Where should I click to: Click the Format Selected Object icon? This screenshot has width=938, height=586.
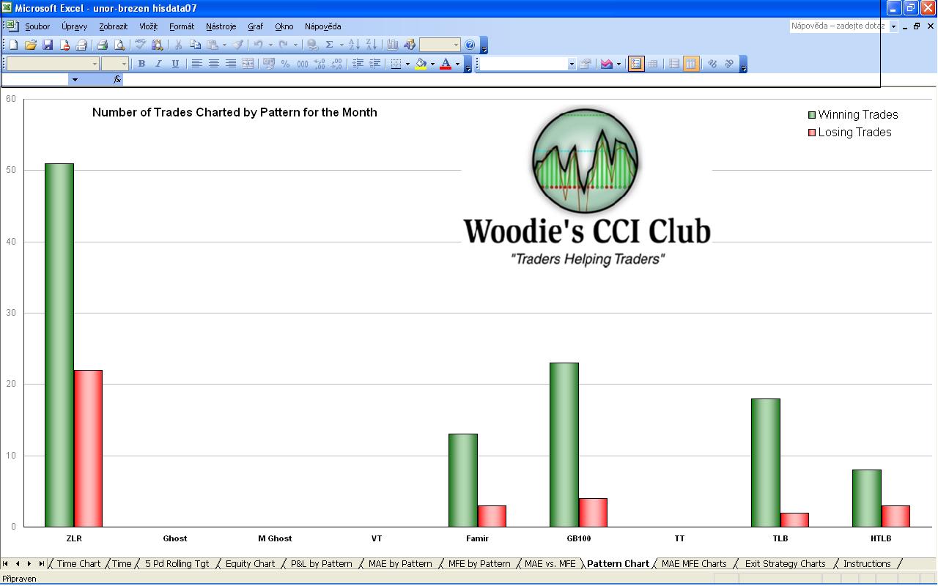pos(586,64)
